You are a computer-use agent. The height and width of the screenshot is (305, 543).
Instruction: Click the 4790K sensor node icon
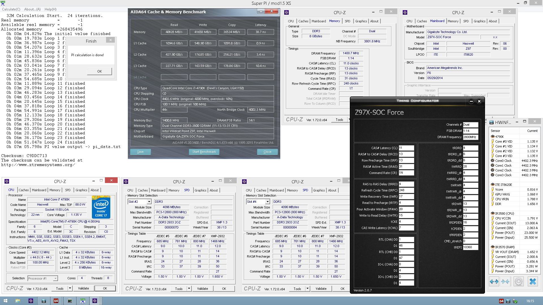493,136
